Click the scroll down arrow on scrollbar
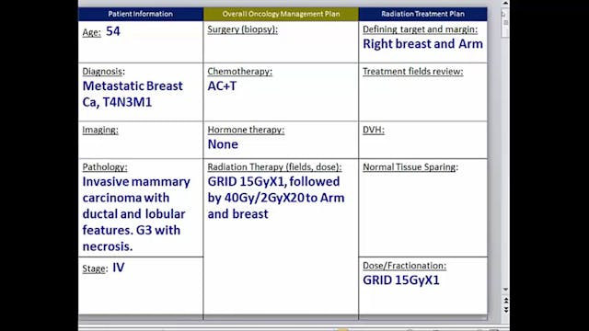The height and width of the screenshot is (331, 589). (x=505, y=290)
